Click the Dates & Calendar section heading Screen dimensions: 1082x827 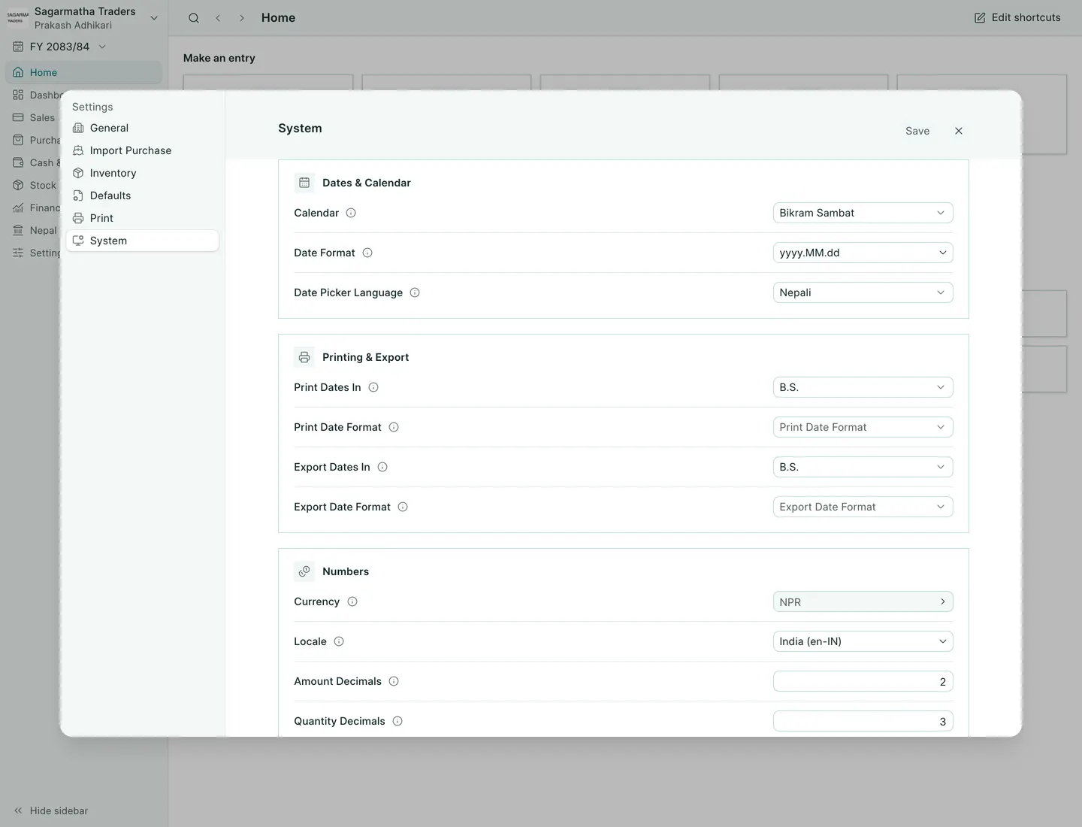coord(366,183)
